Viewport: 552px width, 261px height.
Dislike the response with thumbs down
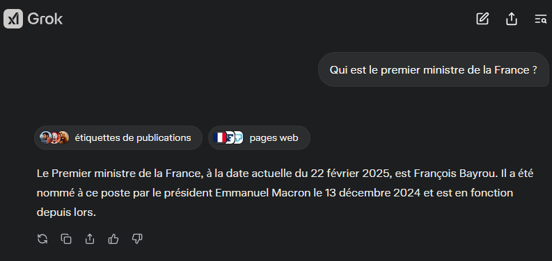(x=137, y=239)
